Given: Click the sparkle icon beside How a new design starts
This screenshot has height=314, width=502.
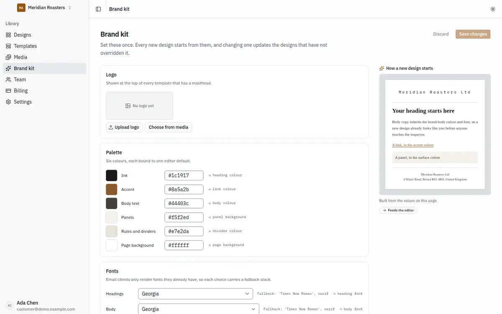Looking at the screenshot, I should 382,68.
